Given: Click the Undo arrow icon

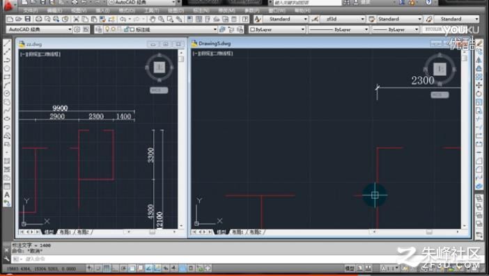Looking at the screenshot, I should [123, 19].
